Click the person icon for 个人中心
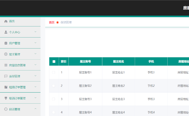This screenshot has height=116, width=189. 6,32
